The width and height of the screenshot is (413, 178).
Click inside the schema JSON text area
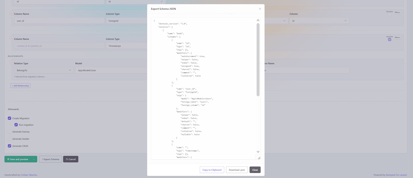[x=206, y=89]
